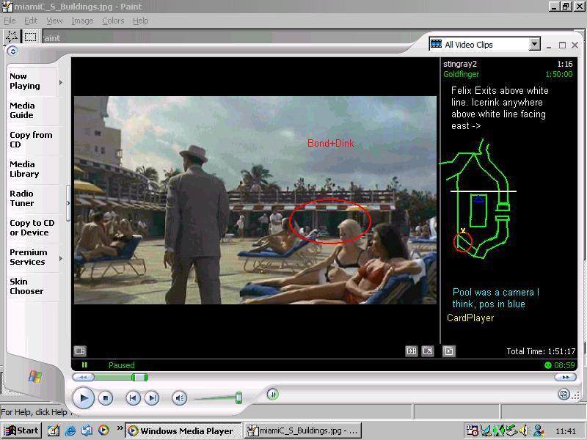The width and height of the screenshot is (587, 440).
Task: Skip to next track button
Action: (152, 398)
